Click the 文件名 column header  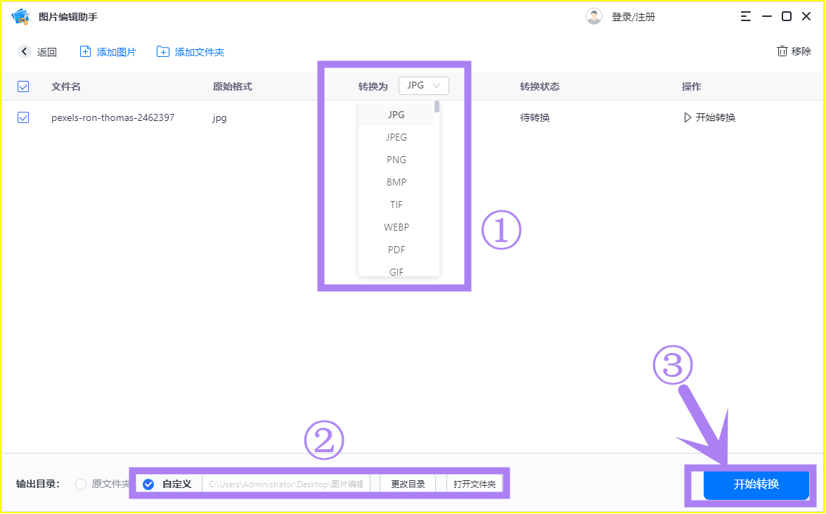tap(66, 86)
